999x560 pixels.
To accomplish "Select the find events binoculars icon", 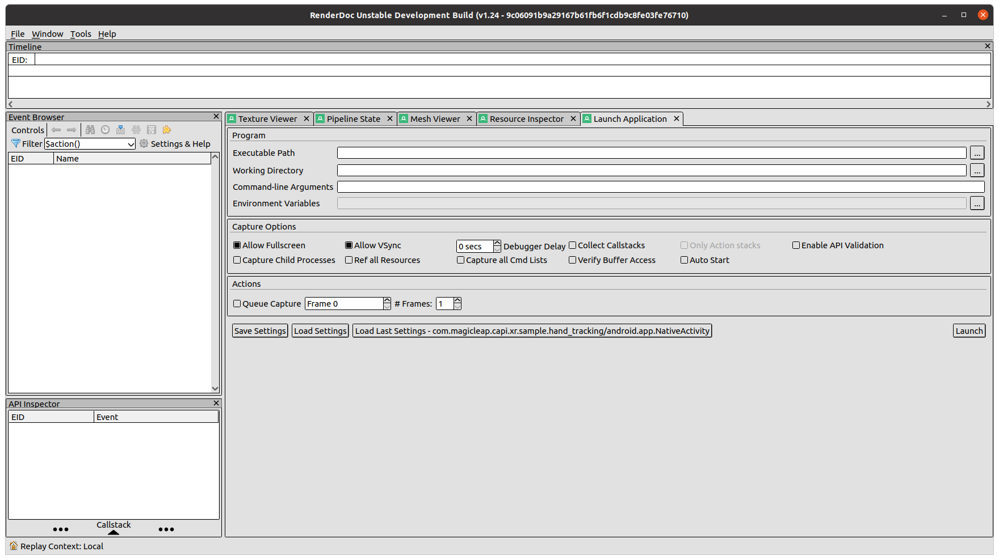I will (x=90, y=130).
